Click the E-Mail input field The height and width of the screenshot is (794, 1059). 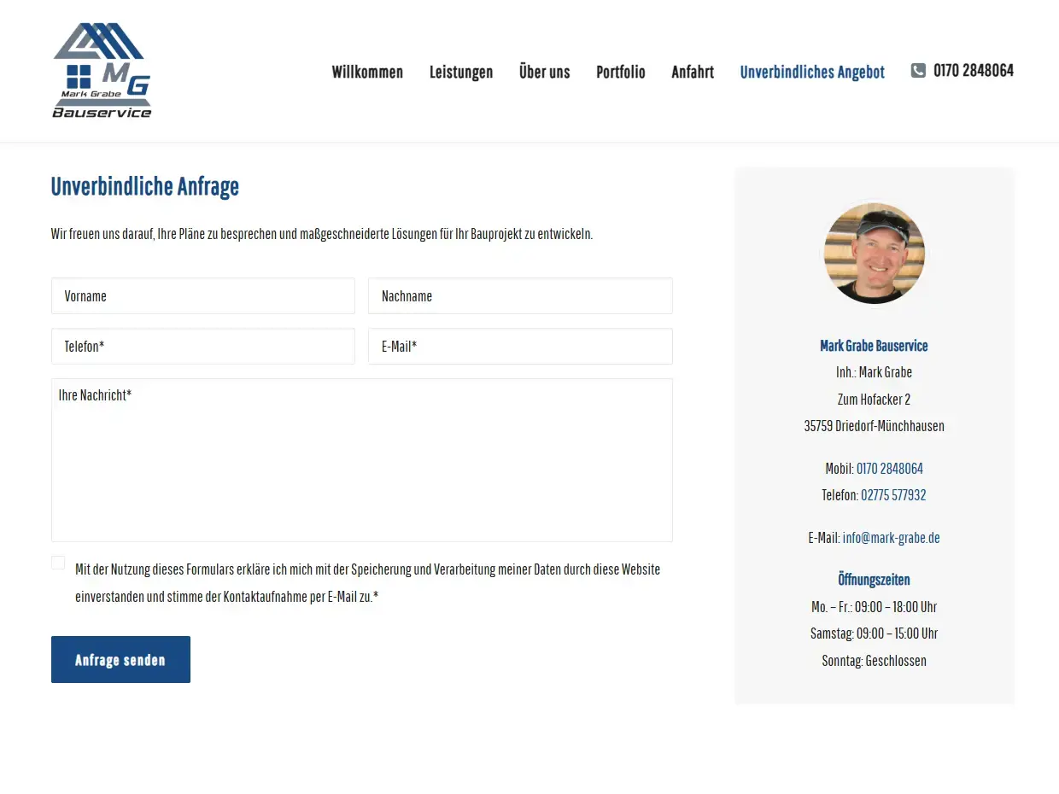click(x=520, y=347)
